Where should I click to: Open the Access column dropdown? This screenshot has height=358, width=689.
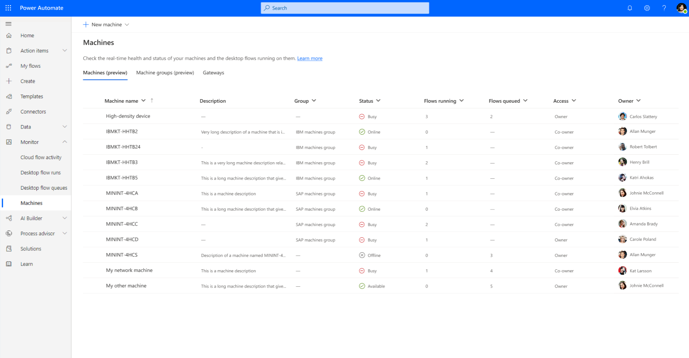[574, 101]
